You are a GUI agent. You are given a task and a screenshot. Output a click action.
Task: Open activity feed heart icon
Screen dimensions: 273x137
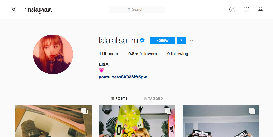click(x=246, y=9)
